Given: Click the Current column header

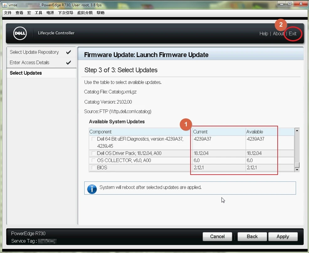Looking at the screenshot, I should 219,132.
